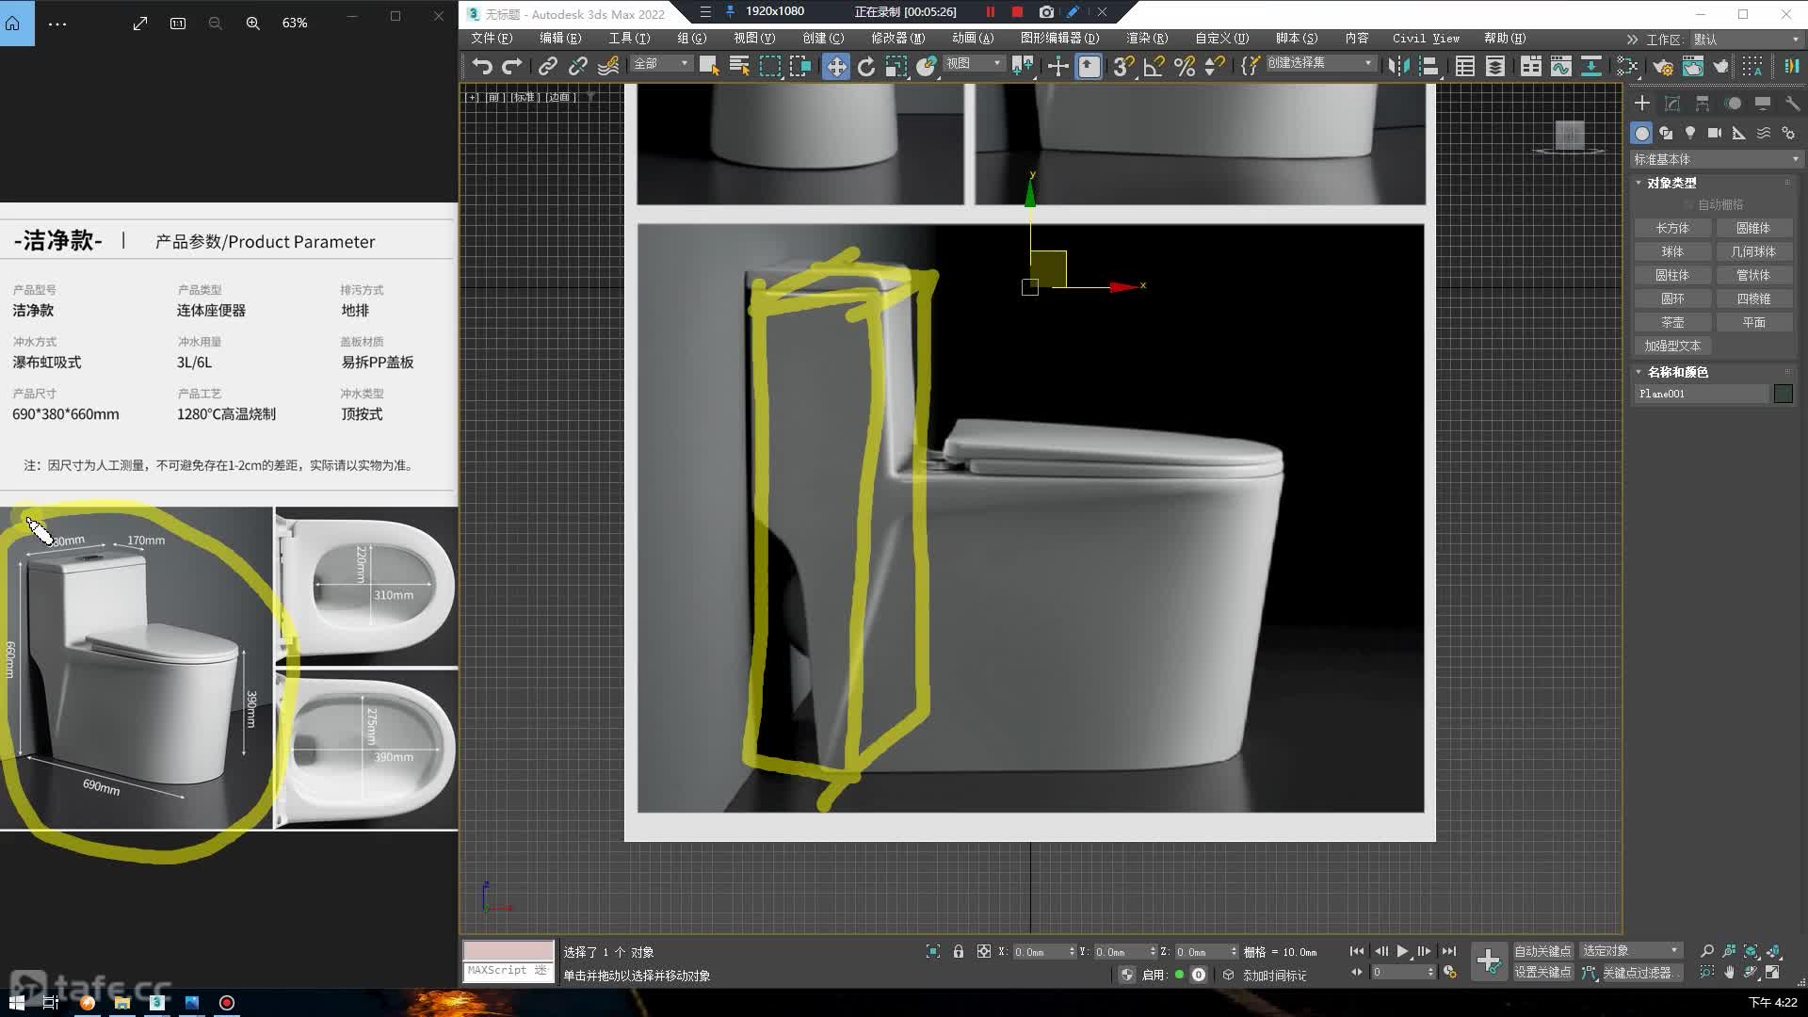Open the 图形编辑器(D) menu
Image resolution: width=1808 pixels, height=1017 pixels.
(1059, 39)
